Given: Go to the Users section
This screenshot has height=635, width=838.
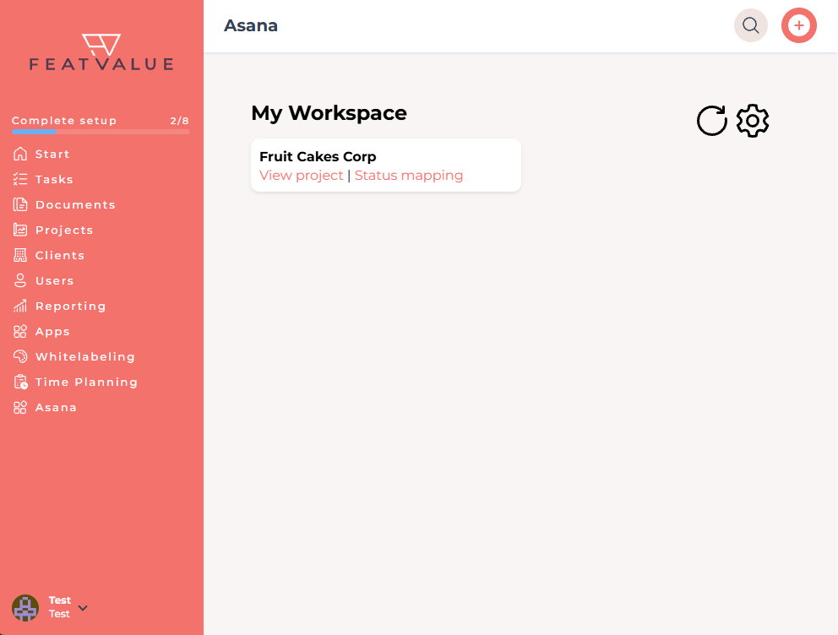Looking at the screenshot, I should point(20,280).
